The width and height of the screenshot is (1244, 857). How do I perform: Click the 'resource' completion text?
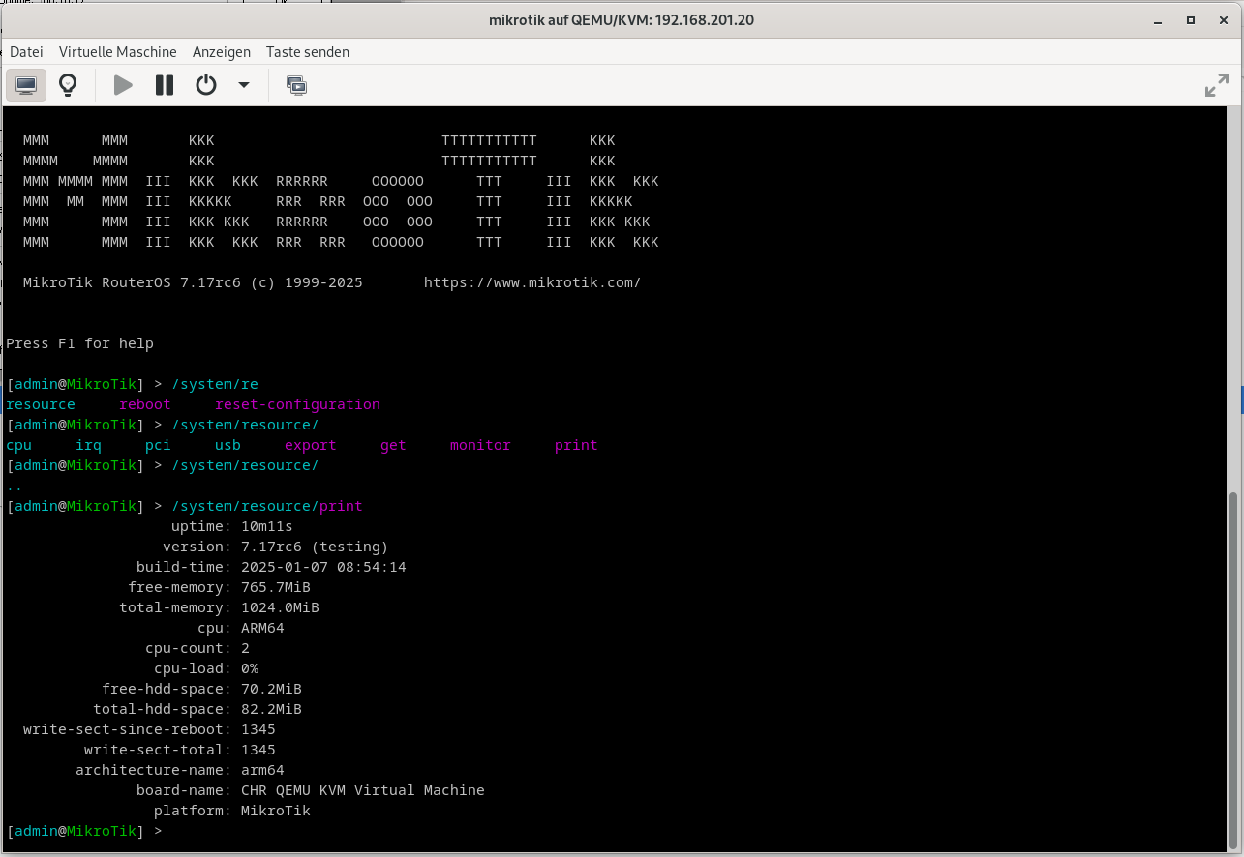[x=41, y=404]
